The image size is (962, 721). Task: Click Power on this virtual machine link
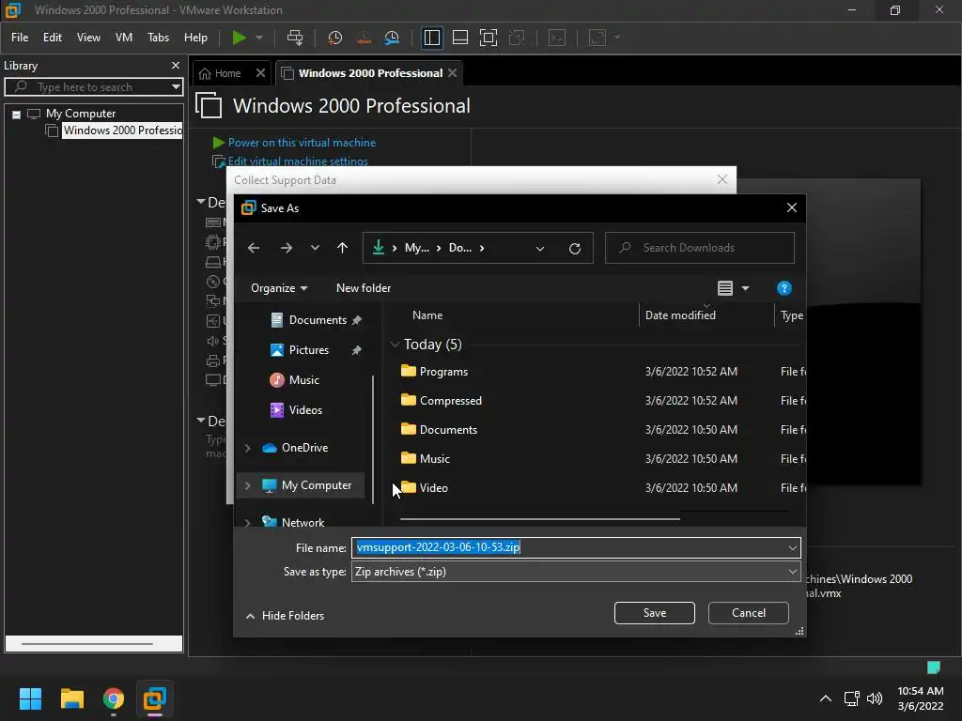(x=302, y=143)
